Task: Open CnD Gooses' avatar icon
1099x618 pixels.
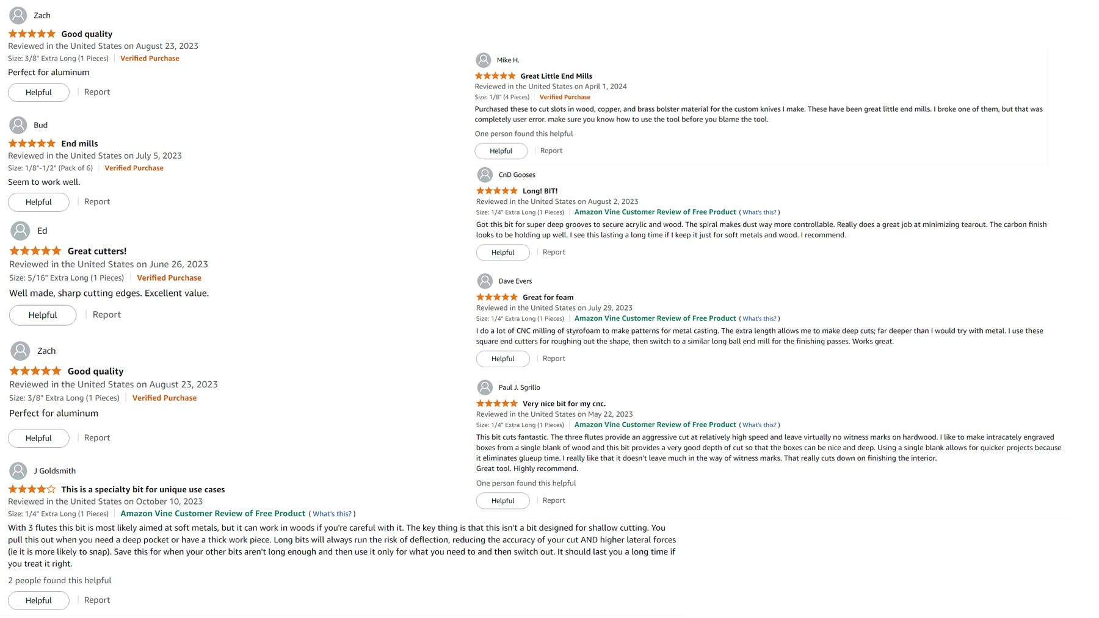Action: click(485, 175)
